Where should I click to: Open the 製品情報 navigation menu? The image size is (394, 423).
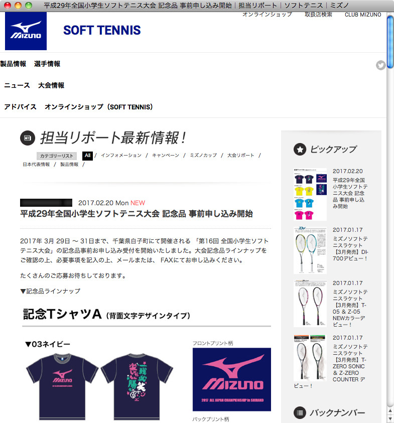tap(13, 64)
